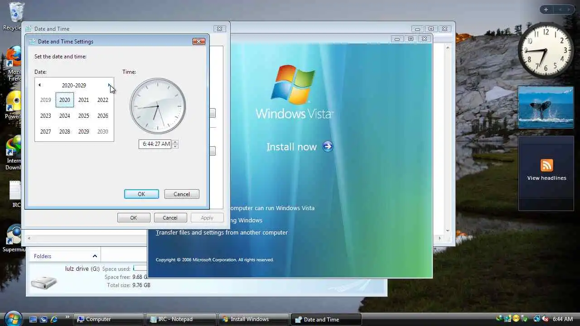Select the Mozilla Firefox desktop shortcut
The height and width of the screenshot is (326, 580).
coord(13,63)
